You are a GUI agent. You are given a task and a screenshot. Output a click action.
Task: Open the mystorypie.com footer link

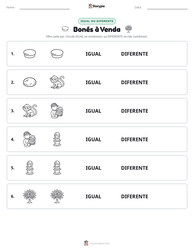pos(99,243)
